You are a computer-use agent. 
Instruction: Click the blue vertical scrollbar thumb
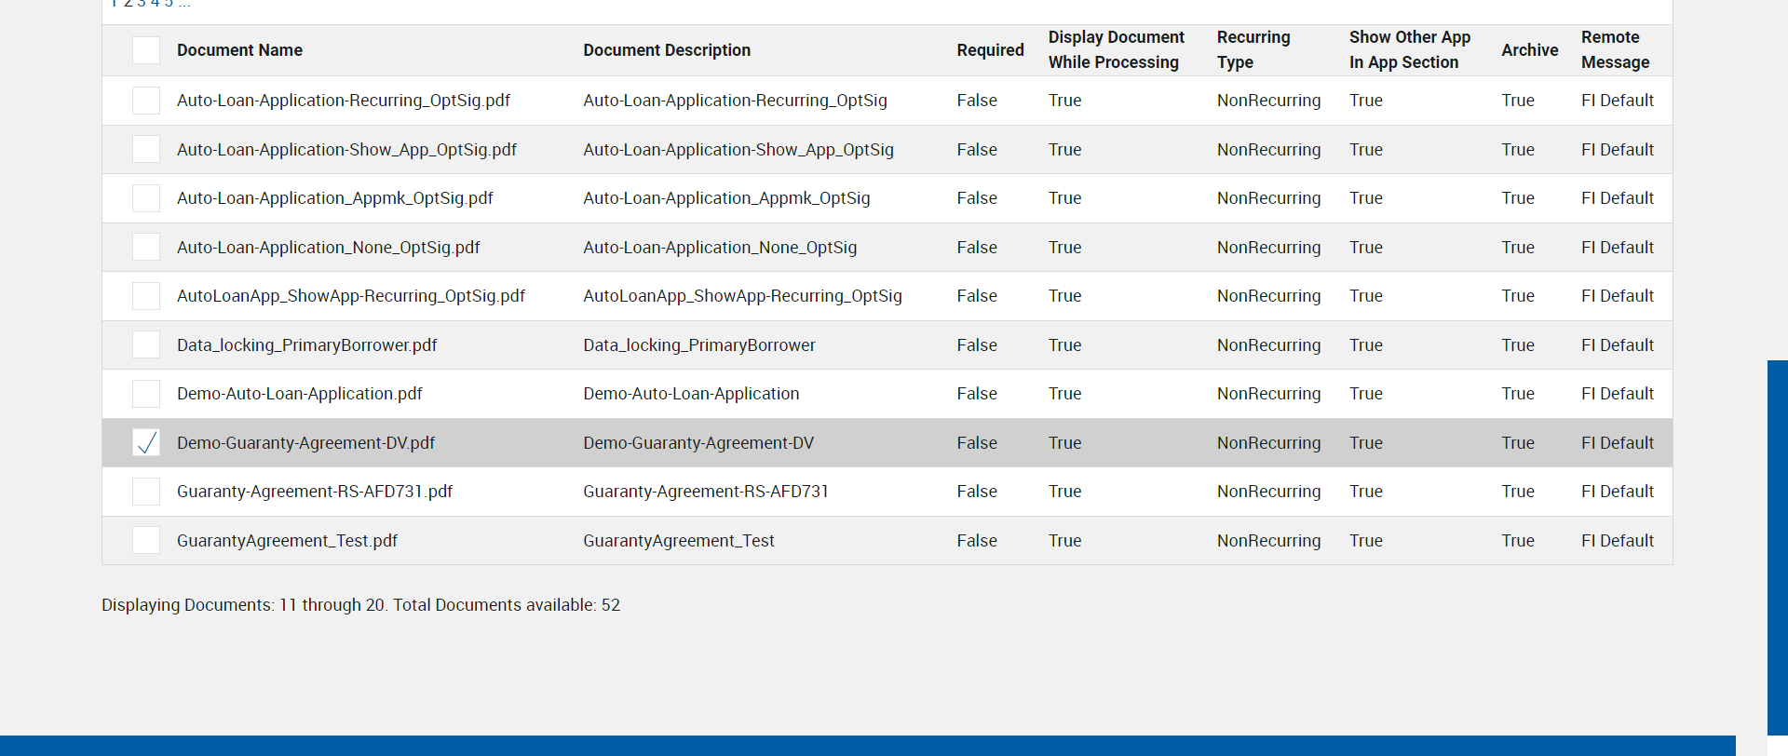[x=1777, y=547]
